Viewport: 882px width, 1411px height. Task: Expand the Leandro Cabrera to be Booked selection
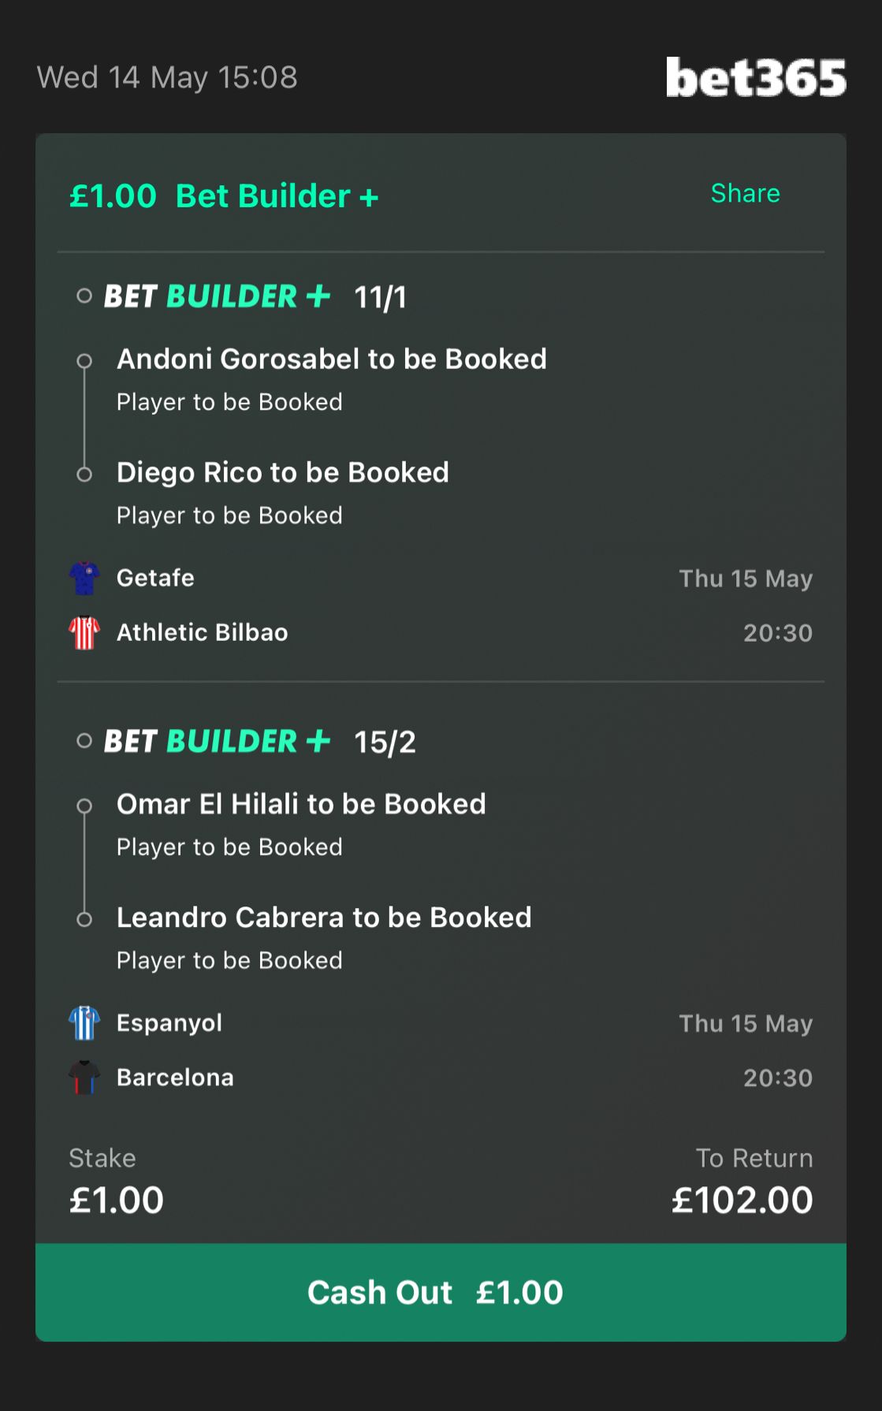click(x=324, y=918)
